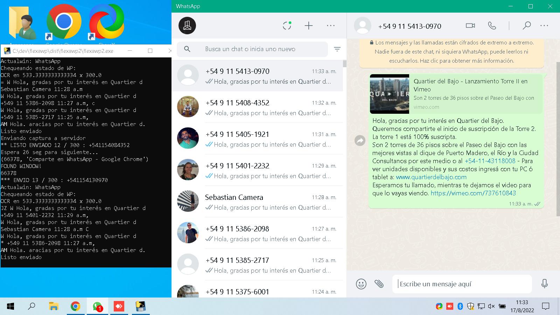Open FlexxX desktop shortcut icon
This screenshot has width=560, height=315.
[106, 22]
